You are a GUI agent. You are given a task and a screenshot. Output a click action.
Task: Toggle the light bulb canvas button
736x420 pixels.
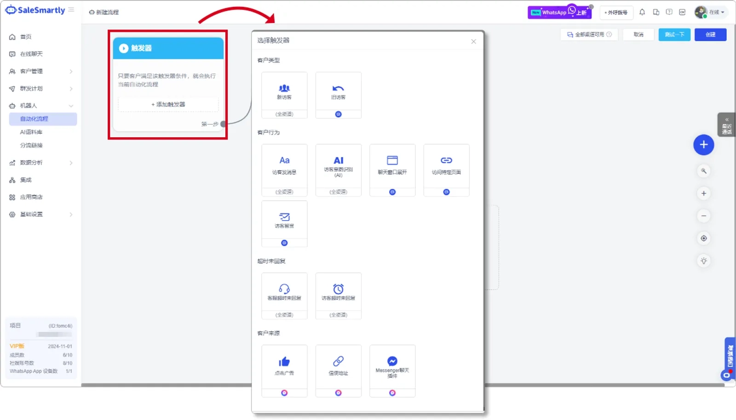(703, 261)
